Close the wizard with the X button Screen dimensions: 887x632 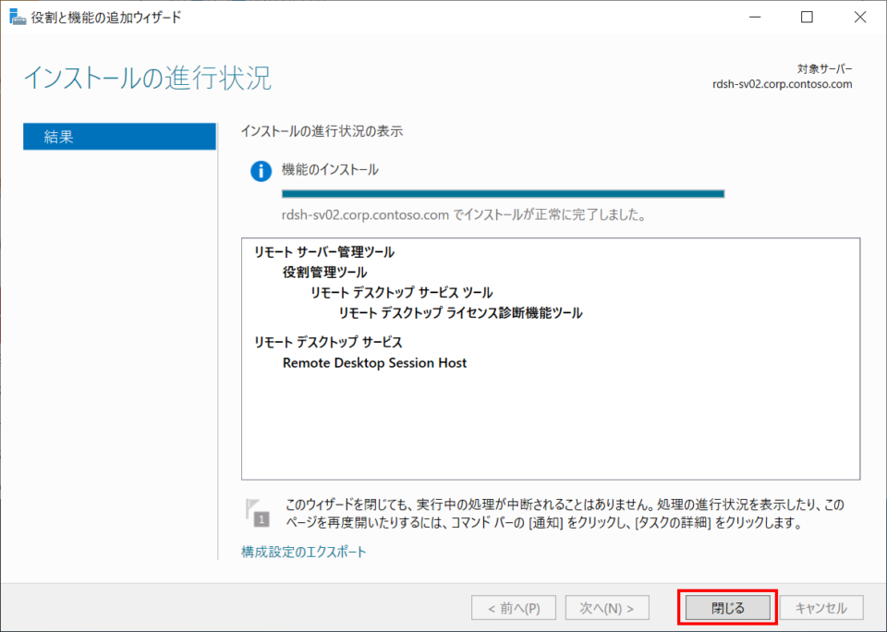(x=860, y=17)
